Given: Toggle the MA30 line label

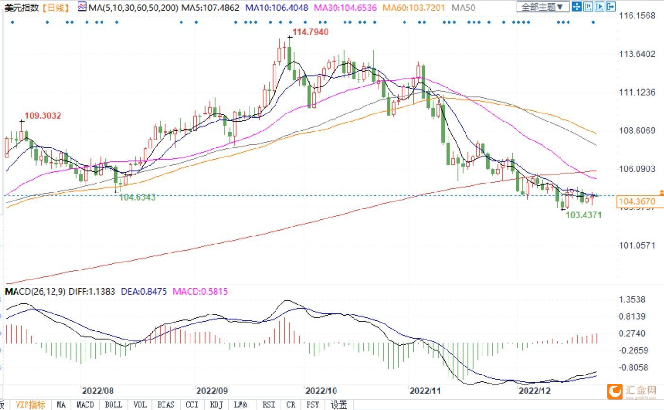Looking at the screenshot, I should pos(345,8).
